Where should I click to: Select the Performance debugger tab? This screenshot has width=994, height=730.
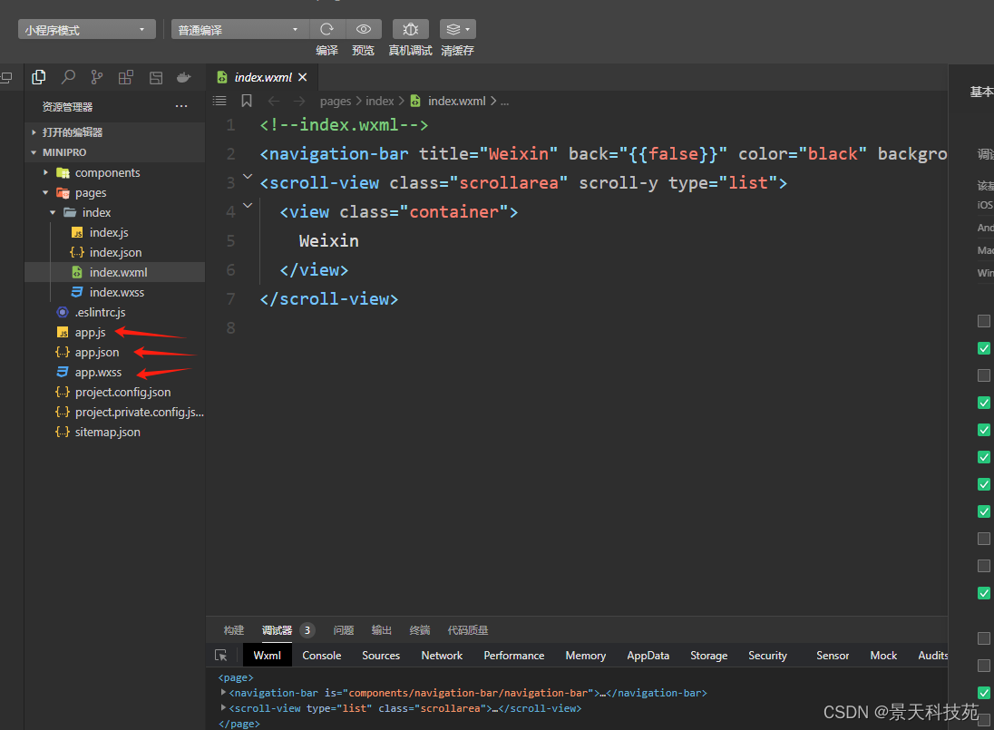pos(514,656)
